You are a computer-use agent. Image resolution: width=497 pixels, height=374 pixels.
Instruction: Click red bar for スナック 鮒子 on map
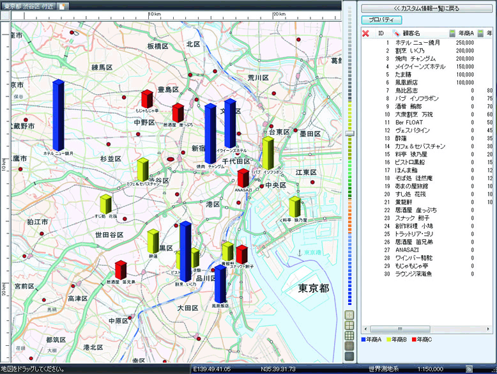coord(242,254)
